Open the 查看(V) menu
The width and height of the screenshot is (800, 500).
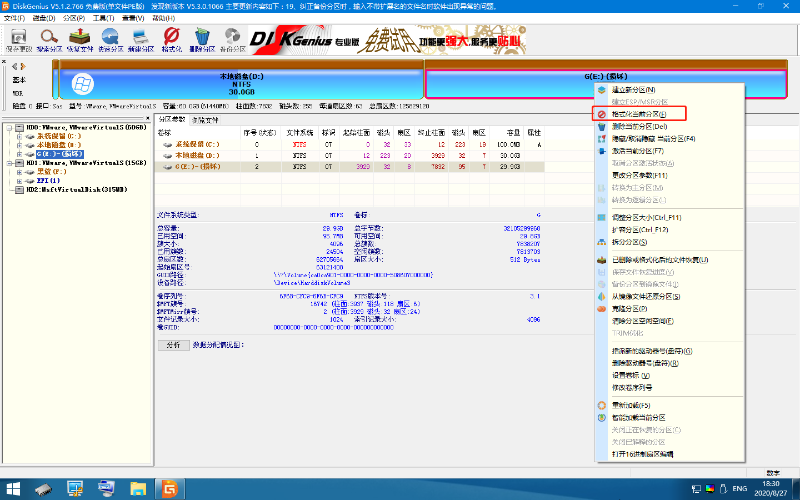[x=133, y=18]
